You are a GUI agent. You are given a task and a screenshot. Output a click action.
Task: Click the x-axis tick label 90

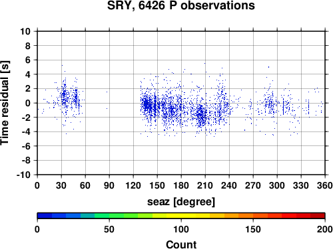[109, 185]
